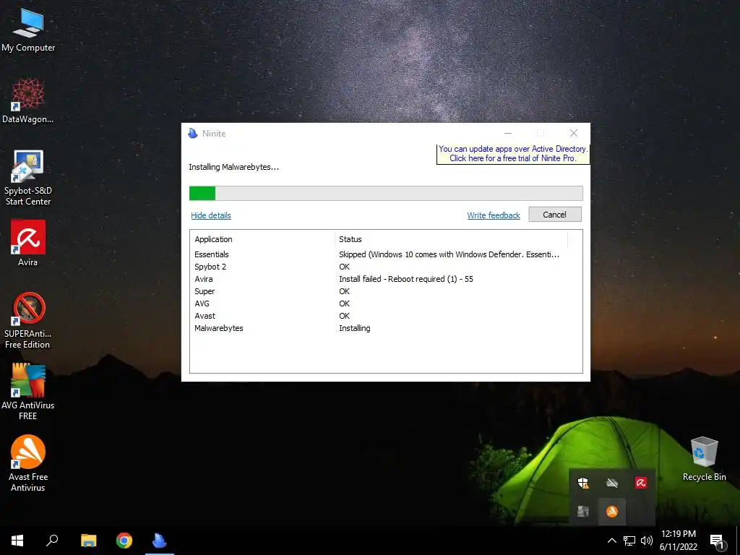Select the Malwarebytes row

[x=386, y=328]
